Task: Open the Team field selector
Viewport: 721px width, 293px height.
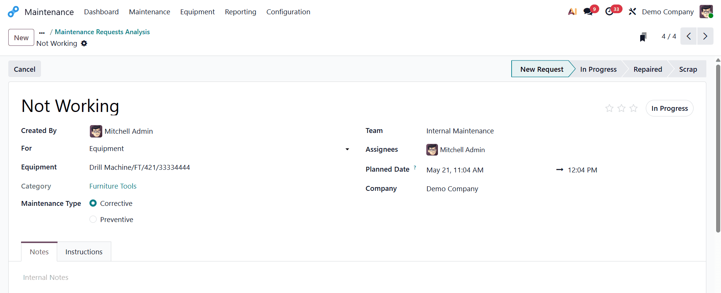Action: [560, 131]
